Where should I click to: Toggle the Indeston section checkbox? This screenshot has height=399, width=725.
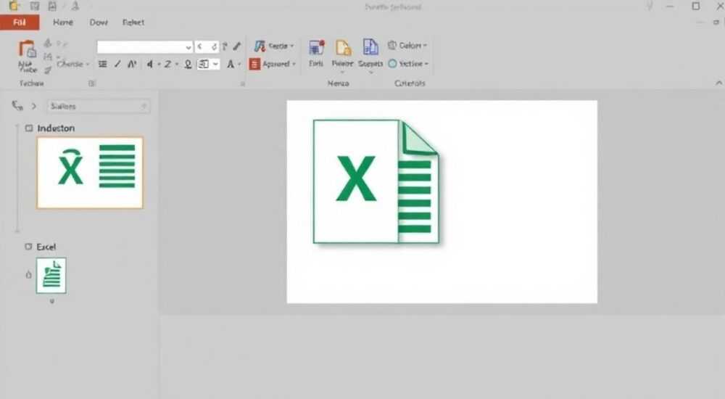[29, 128]
